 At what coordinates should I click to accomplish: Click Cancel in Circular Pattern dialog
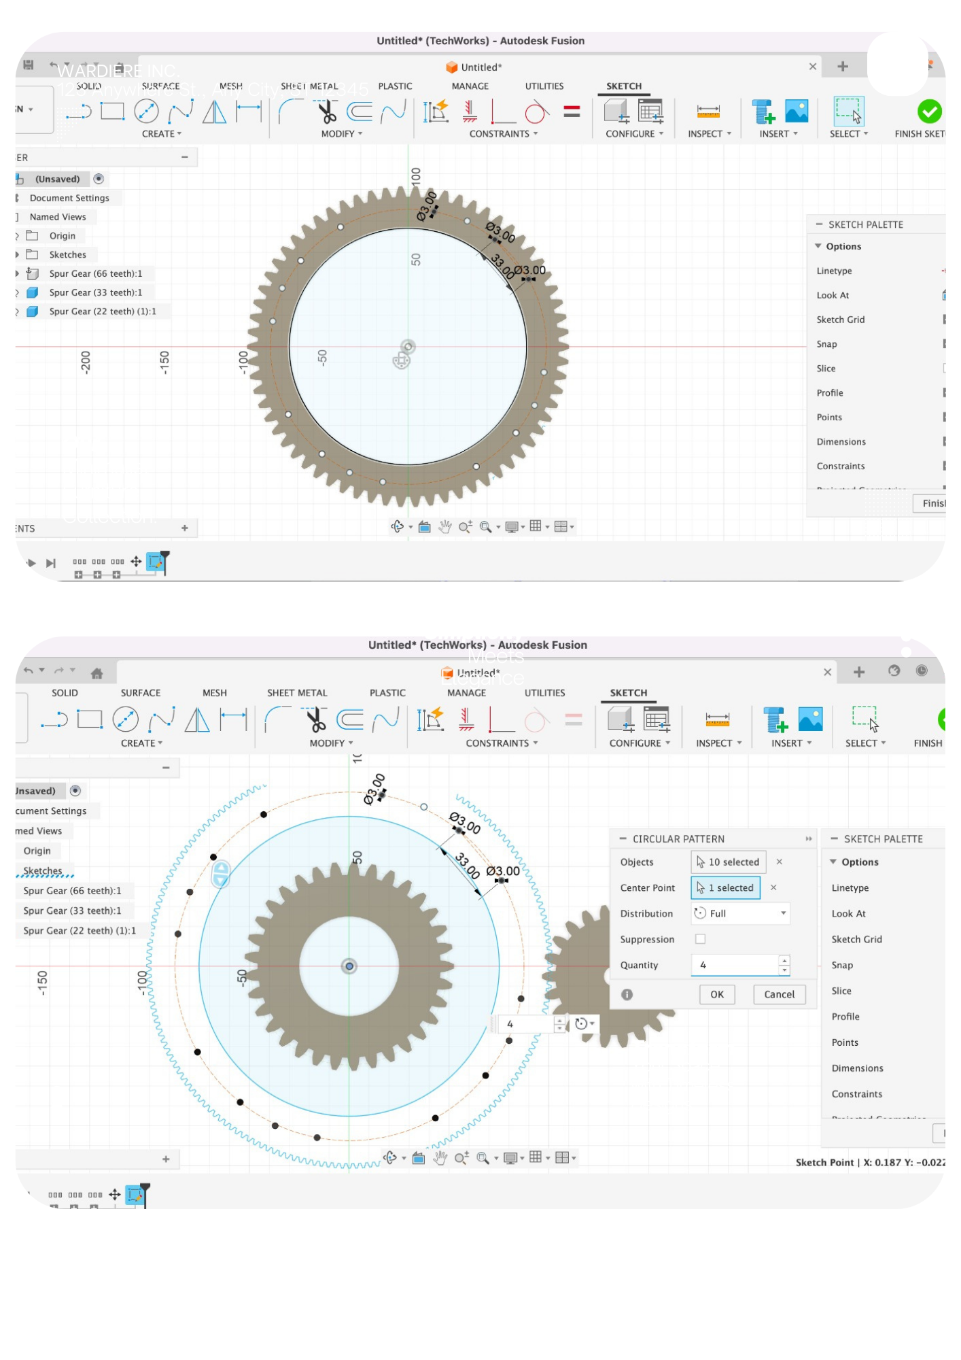(x=779, y=994)
